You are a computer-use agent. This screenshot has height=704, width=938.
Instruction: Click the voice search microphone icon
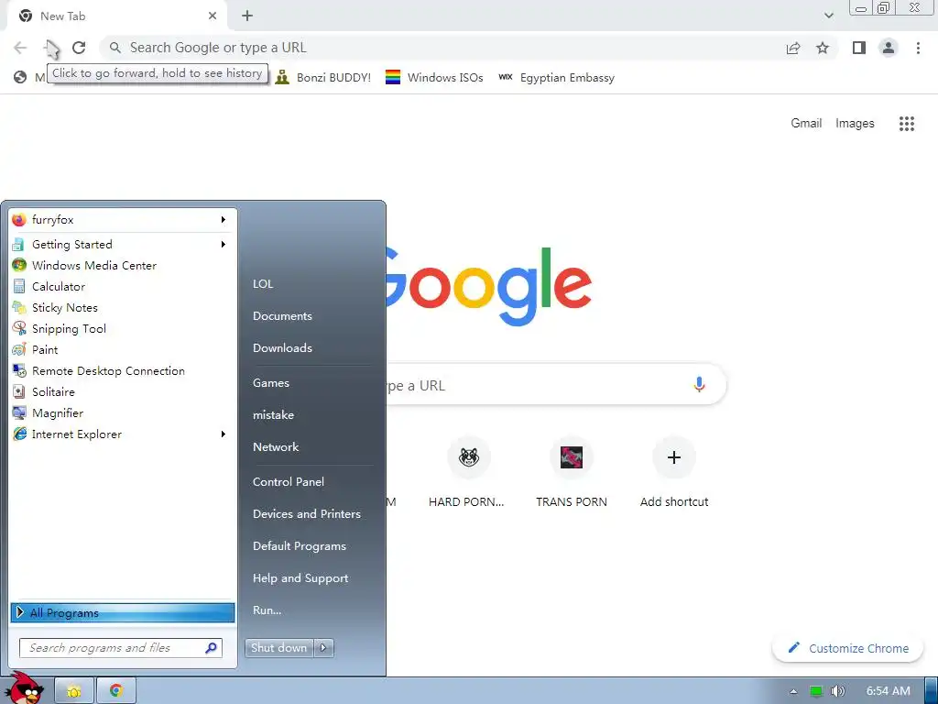(699, 384)
